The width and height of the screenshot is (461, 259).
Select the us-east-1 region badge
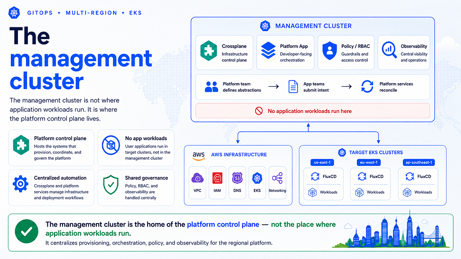[x=322, y=162]
